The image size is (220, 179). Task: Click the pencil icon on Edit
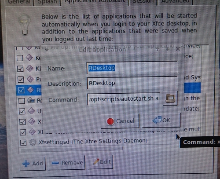[96, 162]
